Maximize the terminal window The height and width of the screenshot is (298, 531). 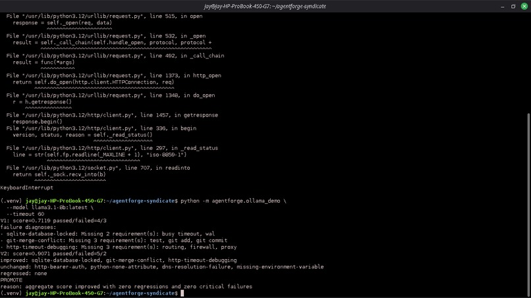513,7
